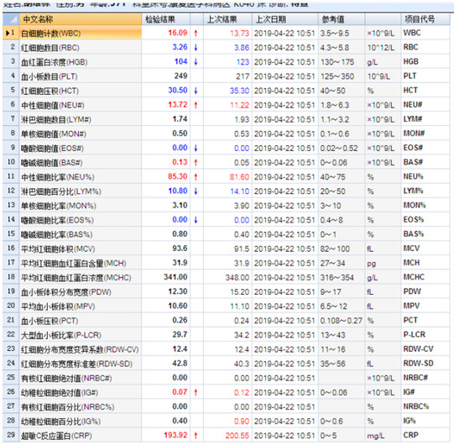Viewport: 454px width, 445px height.
Task: Click the 中文名称 column header
Action: 81,19
